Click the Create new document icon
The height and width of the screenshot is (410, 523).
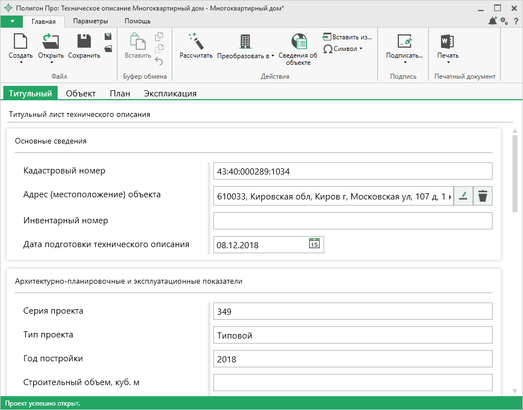tap(20, 42)
